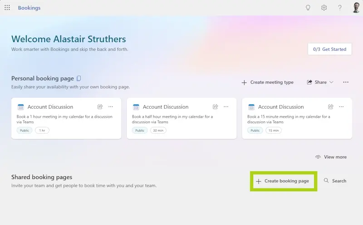Open personal booking page more options menu

click(x=346, y=82)
